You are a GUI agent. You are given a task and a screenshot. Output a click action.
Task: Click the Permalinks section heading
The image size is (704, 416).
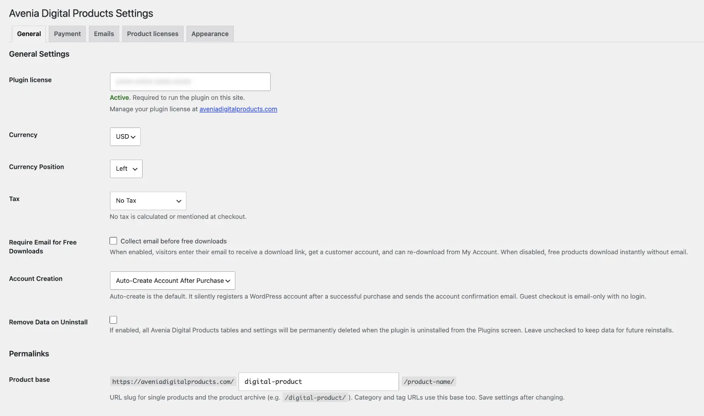pos(29,354)
